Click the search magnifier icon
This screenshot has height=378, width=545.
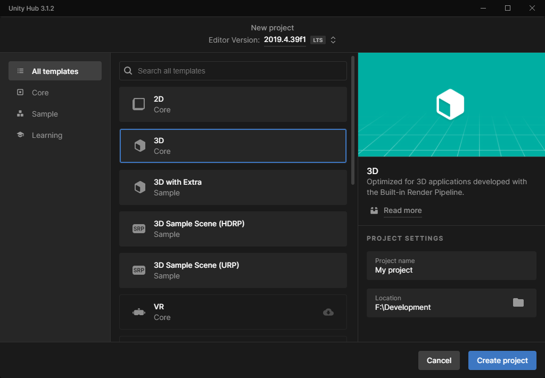point(128,71)
